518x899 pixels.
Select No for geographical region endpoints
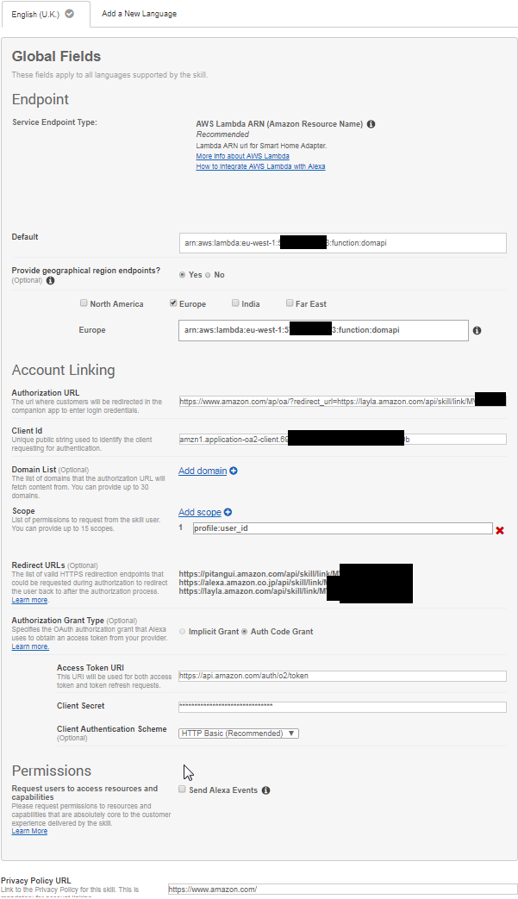[208, 275]
